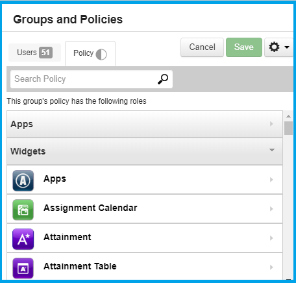Click the Cancel button
The image size is (296, 283).
click(x=202, y=47)
